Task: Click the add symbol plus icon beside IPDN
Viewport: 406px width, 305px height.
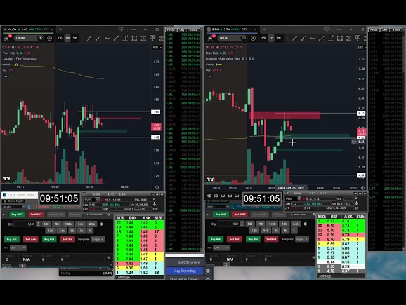Action: click(x=253, y=38)
